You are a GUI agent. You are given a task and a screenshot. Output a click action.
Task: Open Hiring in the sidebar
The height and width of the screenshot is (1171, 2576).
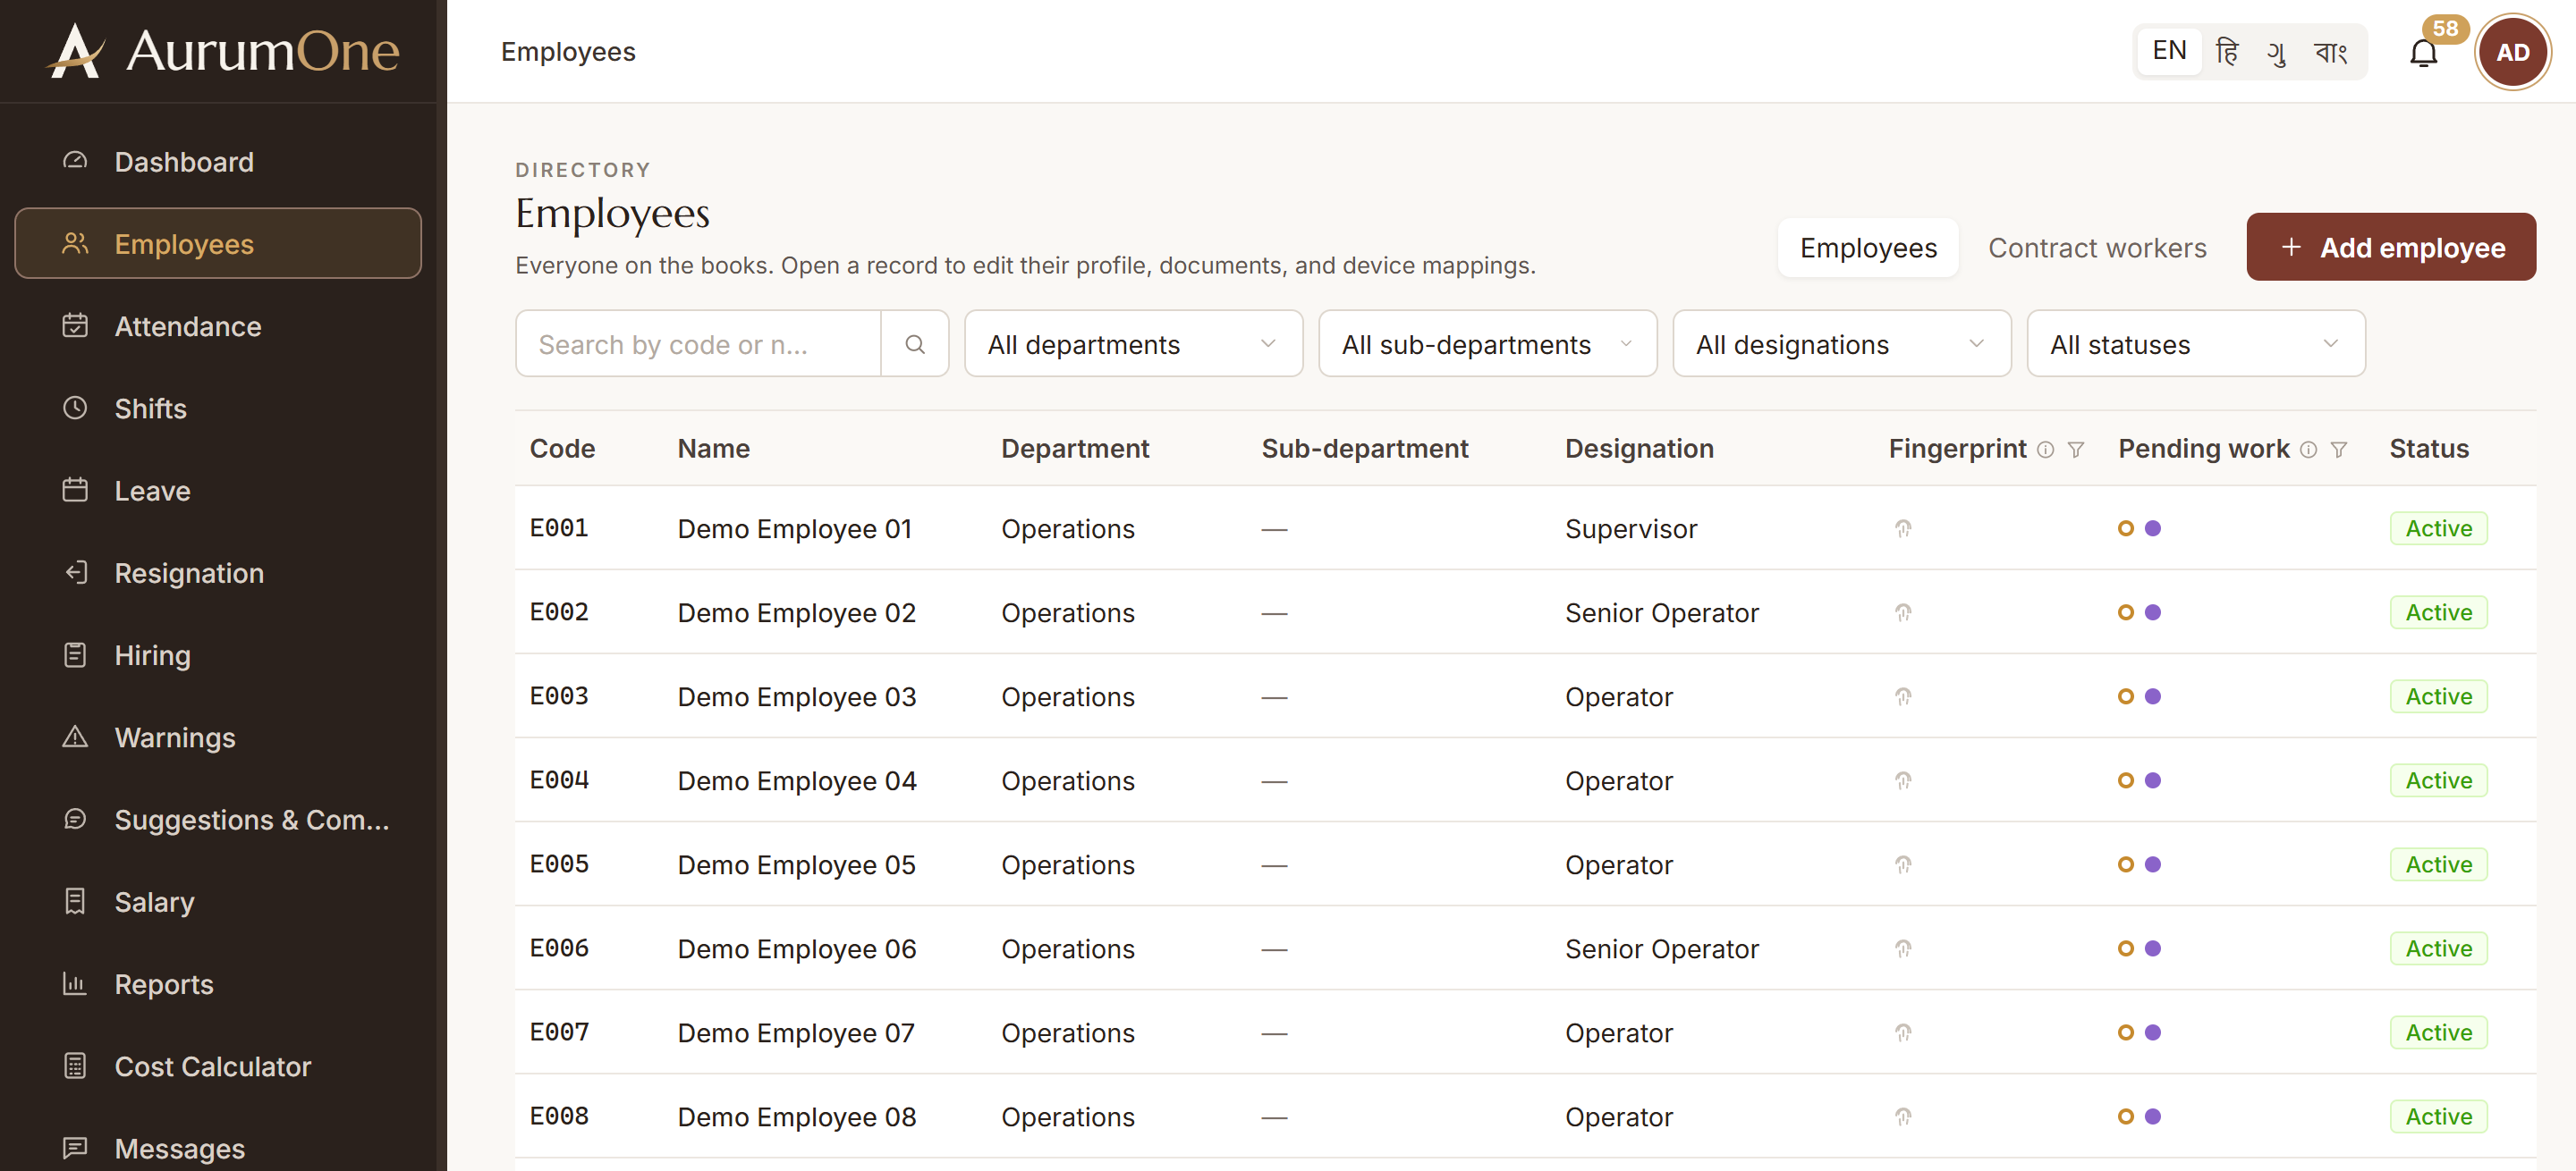(x=218, y=654)
